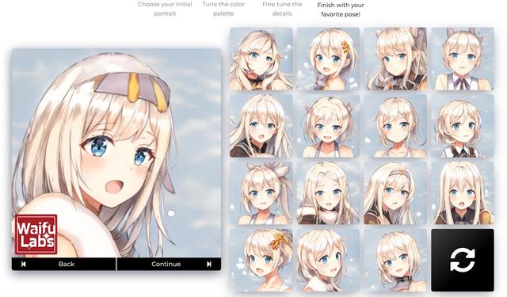Select twin-bun portrait in the second row
The height and width of the screenshot is (297, 507).
(x=328, y=126)
